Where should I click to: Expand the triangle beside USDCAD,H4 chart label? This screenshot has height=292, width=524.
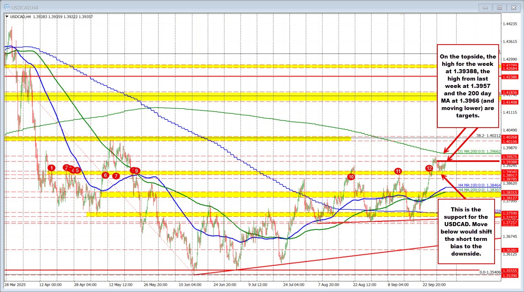tap(7, 17)
